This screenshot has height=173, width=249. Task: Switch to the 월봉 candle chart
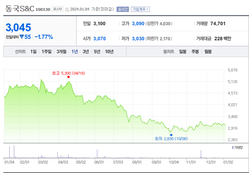coord(208,51)
